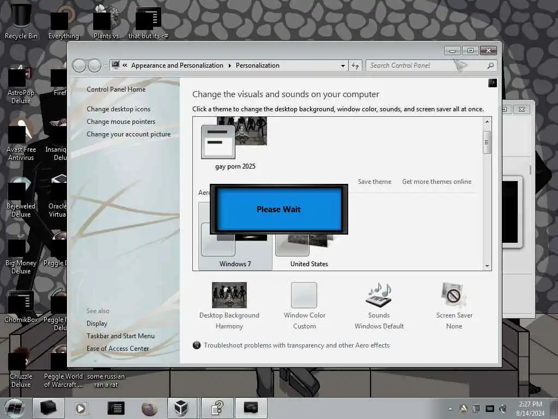
Task: Go back with the Back arrow button
Action: pos(79,65)
